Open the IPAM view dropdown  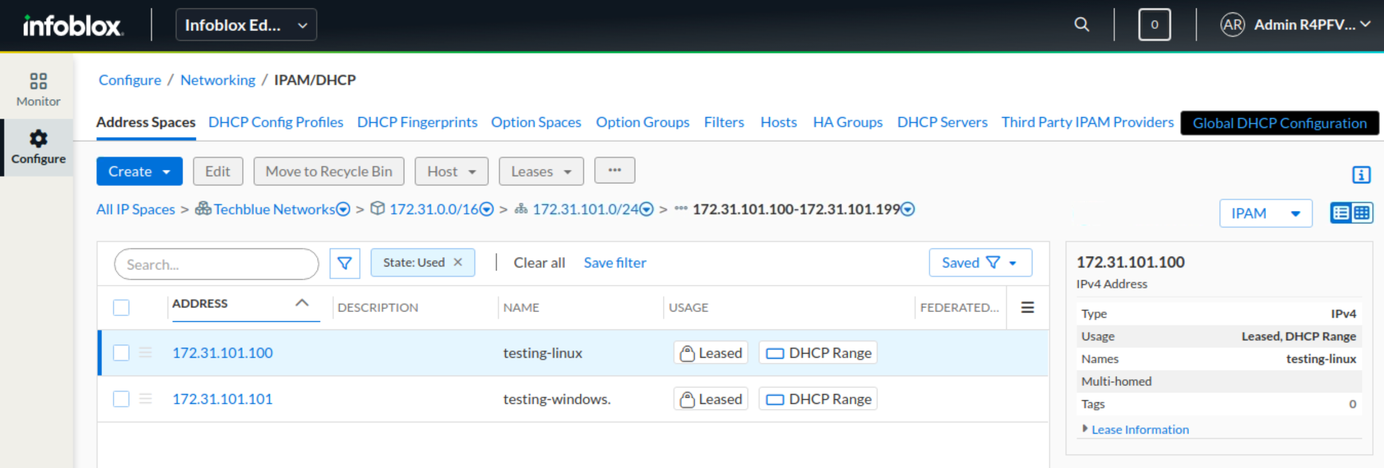point(1265,214)
